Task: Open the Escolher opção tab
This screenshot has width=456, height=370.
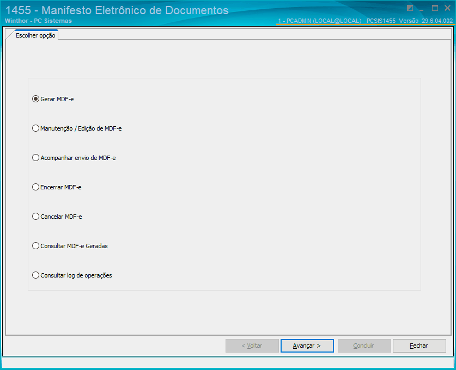Action: [35, 35]
